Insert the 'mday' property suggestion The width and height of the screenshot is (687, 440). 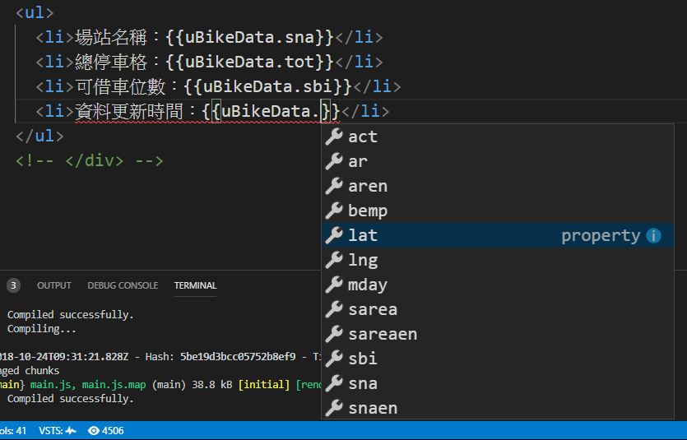pos(497,285)
